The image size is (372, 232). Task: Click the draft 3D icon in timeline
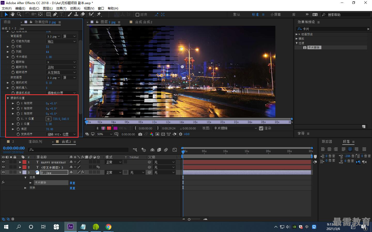pyautogui.click(x=144, y=150)
